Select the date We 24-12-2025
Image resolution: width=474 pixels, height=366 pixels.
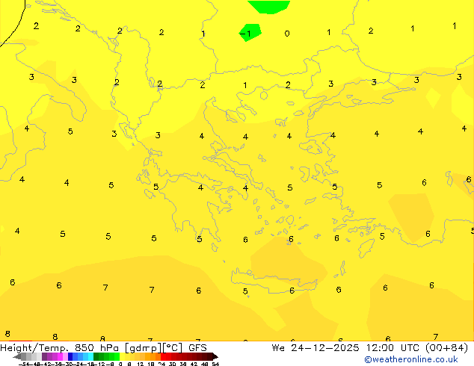point(316,348)
